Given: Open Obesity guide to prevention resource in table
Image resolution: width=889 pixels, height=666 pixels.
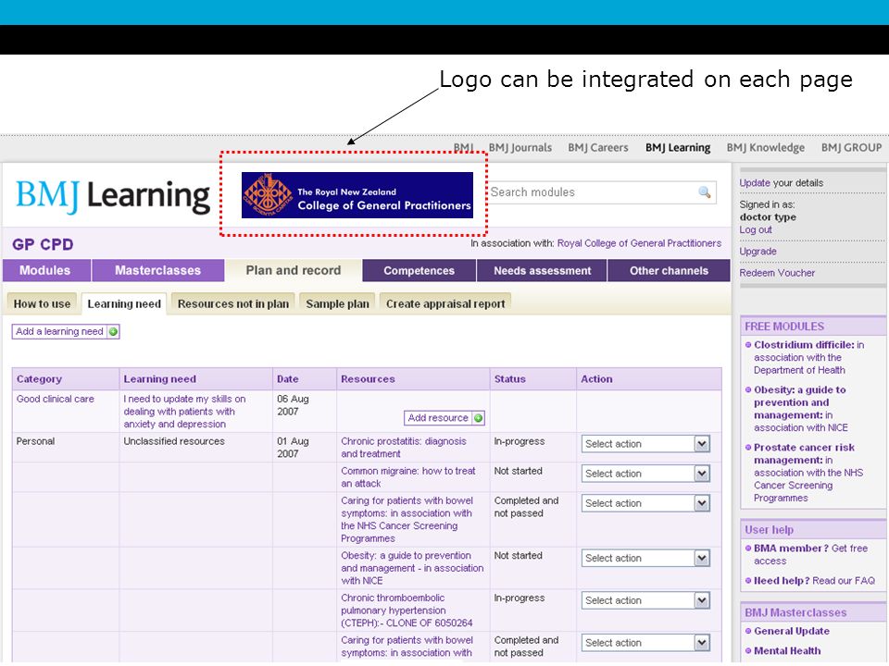Looking at the screenshot, I should pyautogui.click(x=412, y=568).
